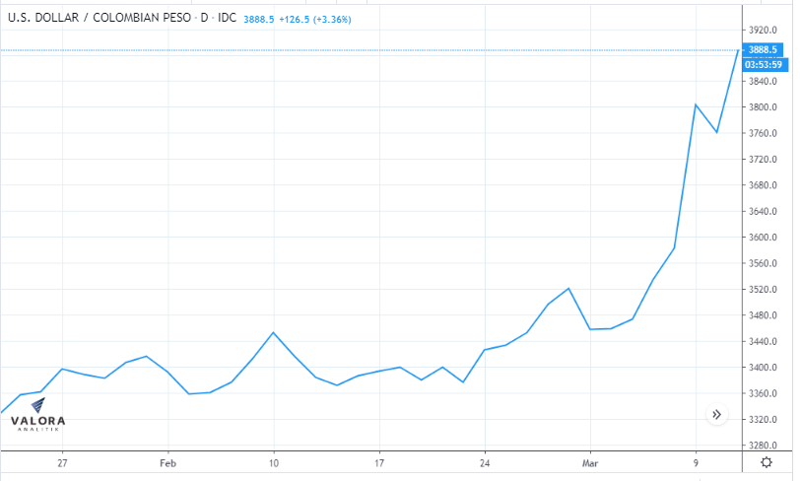This screenshot has height=481, width=800.
Task: Select the Mar marker on time axis
Action: point(590,461)
